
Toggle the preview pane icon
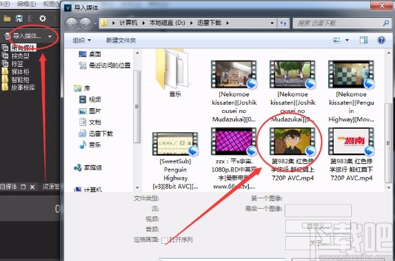pos(363,40)
